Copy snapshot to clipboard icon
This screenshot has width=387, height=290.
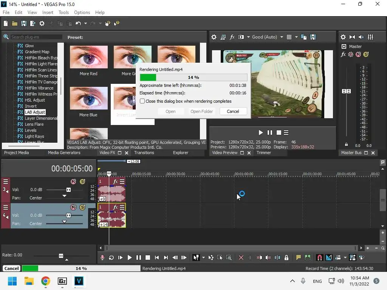[x=304, y=37]
